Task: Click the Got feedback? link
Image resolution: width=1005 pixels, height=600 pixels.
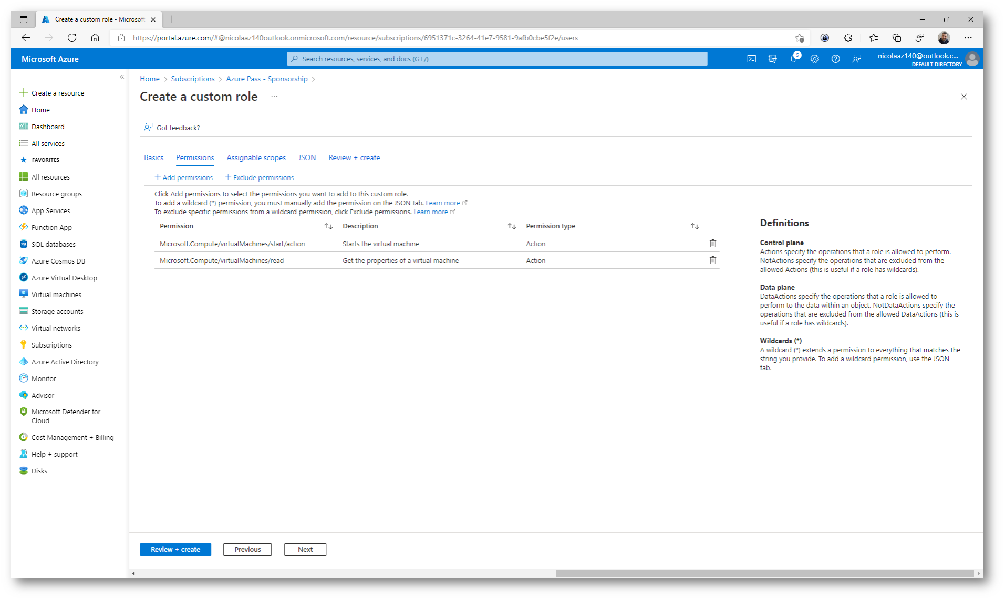Action: pos(172,128)
